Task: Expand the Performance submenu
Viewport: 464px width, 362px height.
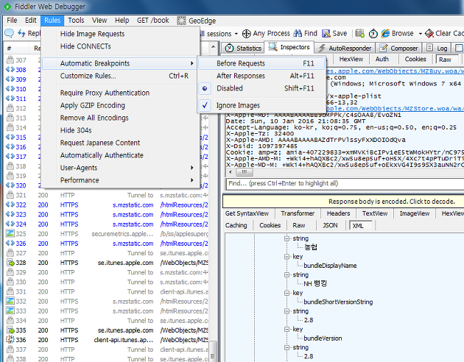Action: 121,180
